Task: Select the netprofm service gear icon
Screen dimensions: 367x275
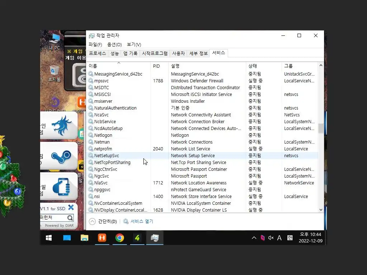Action: click(91, 149)
